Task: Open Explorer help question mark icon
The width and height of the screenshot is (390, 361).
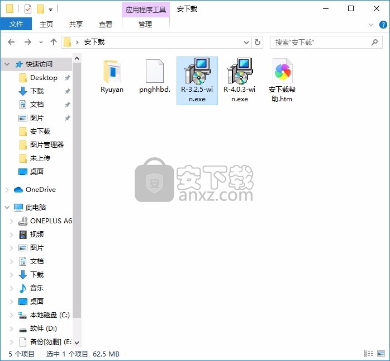Action: click(x=383, y=25)
